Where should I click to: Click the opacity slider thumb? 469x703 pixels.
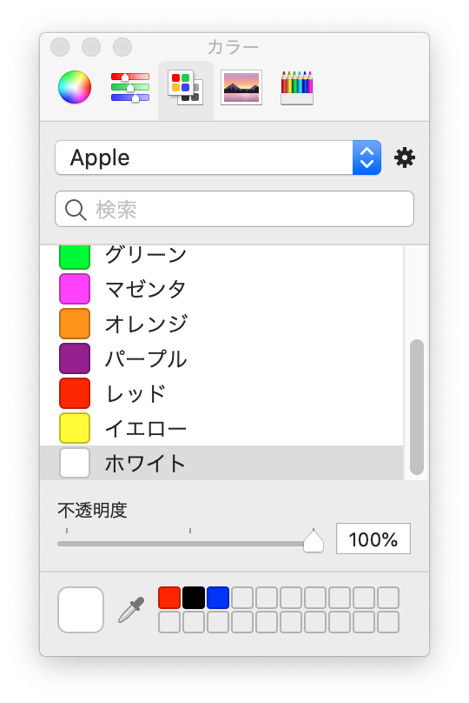pyautogui.click(x=314, y=540)
